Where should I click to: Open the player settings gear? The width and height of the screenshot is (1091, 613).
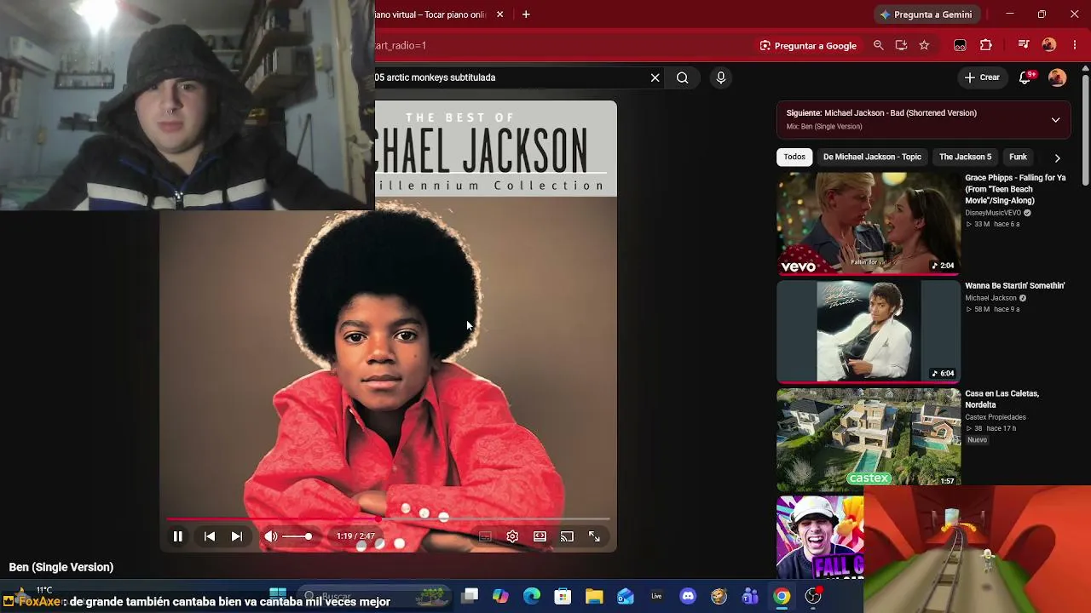click(x=512, y=536)
